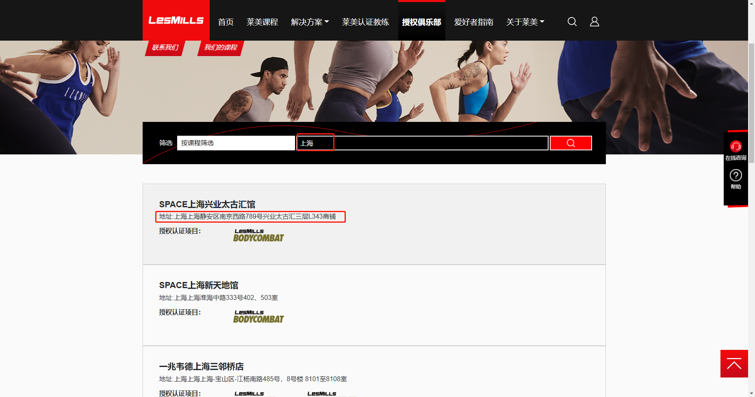755x397 pixels.
Task: Select the 淮海中路333号 address text
Action: pos(219,298)
